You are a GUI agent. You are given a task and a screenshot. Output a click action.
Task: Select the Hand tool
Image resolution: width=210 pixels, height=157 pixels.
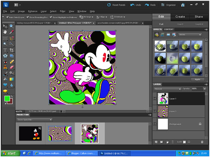(x=5, y=32)
